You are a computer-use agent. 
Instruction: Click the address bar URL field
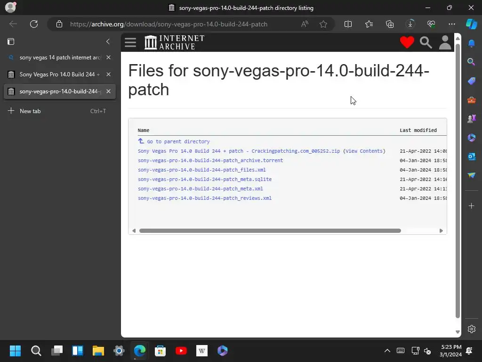169,24
